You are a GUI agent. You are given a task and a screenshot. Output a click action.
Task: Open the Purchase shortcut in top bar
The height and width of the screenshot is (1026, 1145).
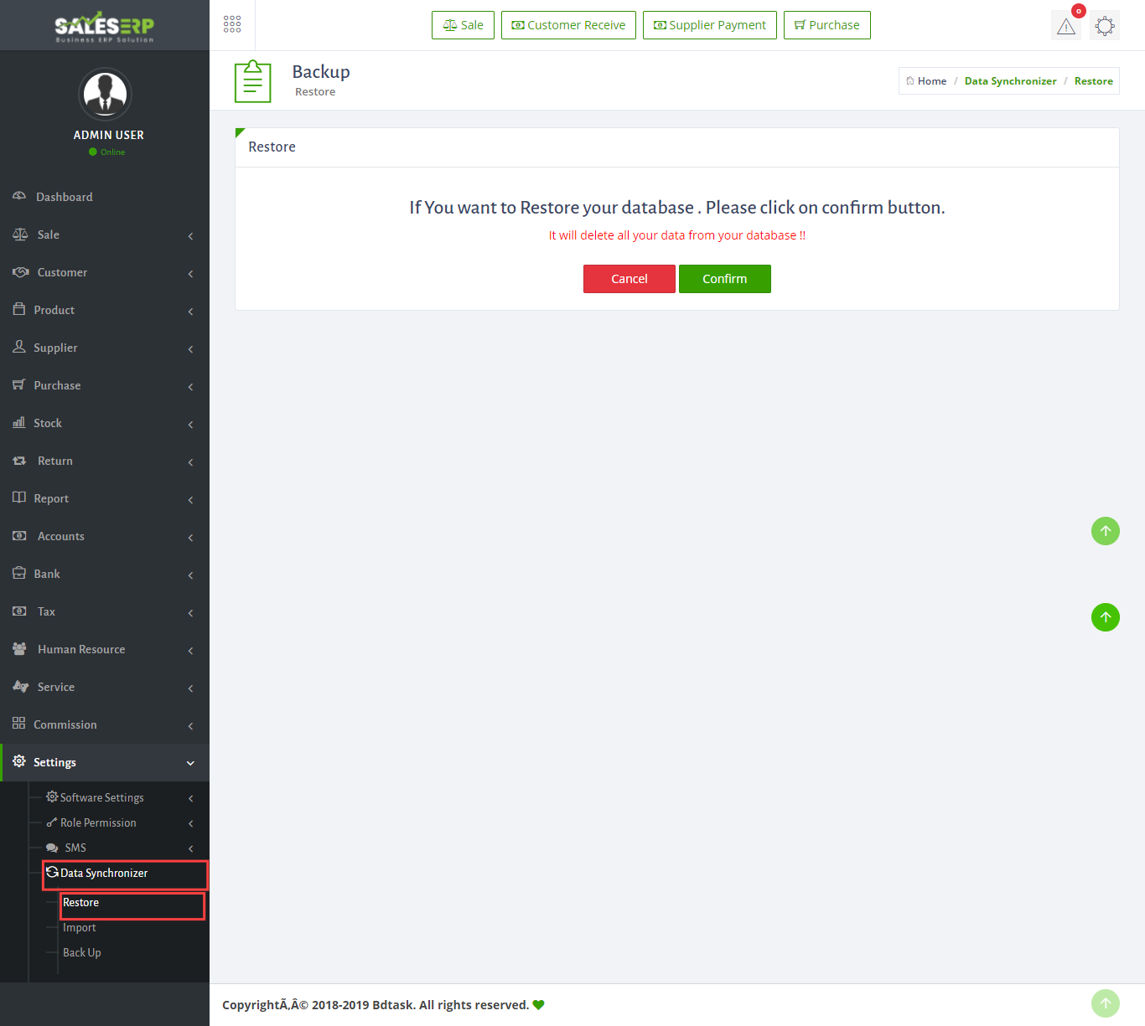pyautogui.click(x=826, y=25)
